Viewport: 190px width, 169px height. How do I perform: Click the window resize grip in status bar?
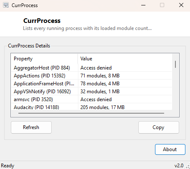coord(188,167)
